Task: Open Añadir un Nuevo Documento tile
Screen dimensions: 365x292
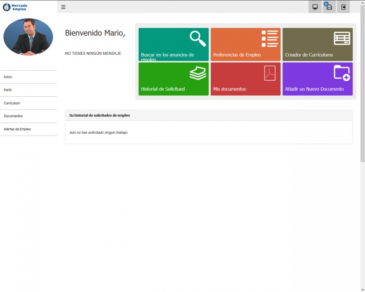Action: pos(318,79)
